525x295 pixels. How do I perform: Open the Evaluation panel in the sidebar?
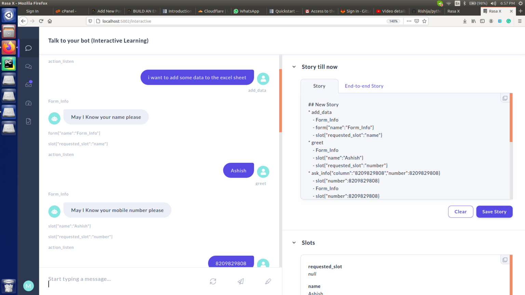tap(28, 121)
